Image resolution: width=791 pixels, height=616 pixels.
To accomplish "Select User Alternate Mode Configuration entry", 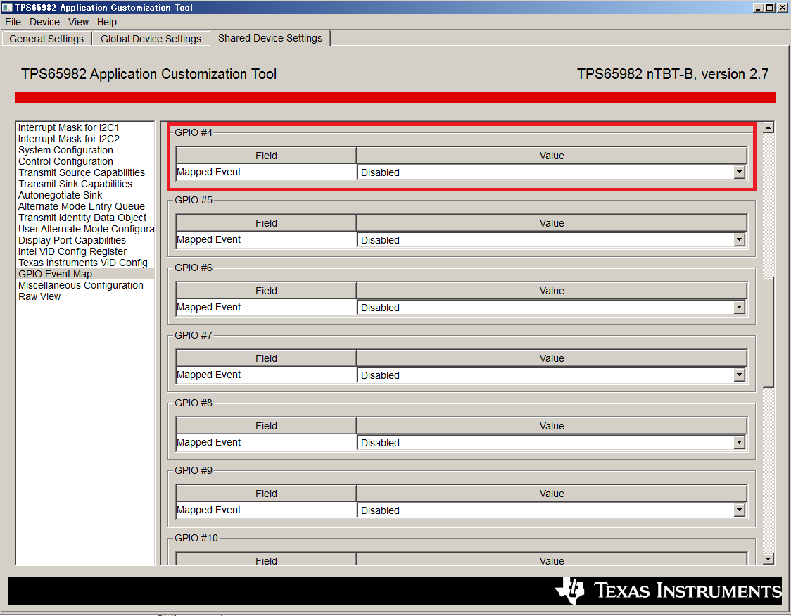I will [86, 229].
